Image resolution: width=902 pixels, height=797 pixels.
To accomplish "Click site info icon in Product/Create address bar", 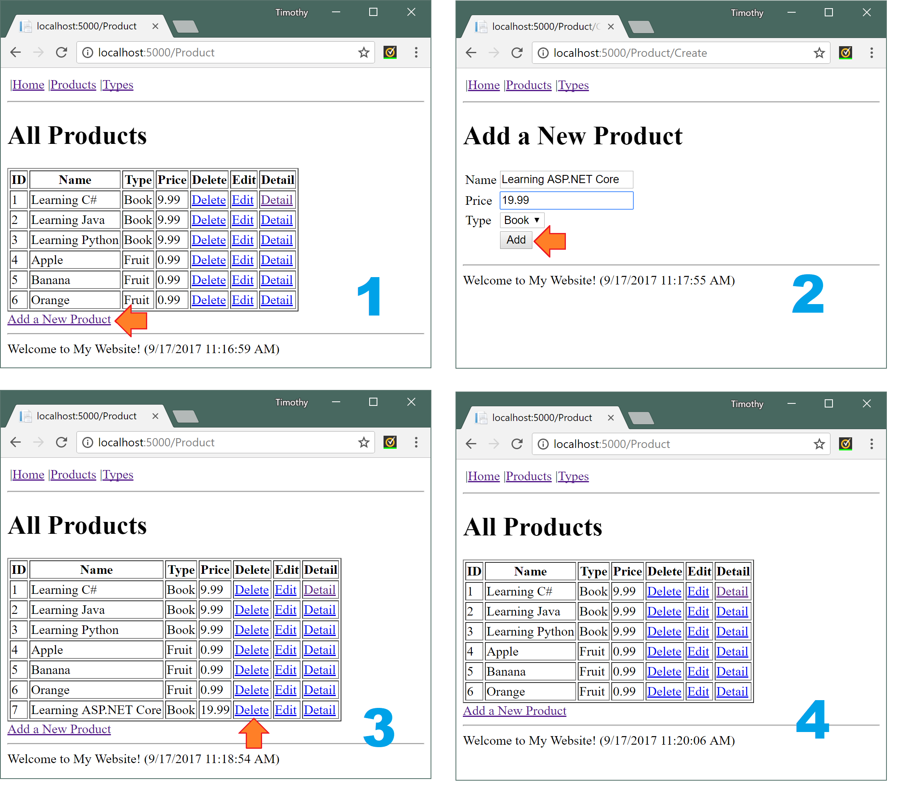I will [x=543, y=53].
